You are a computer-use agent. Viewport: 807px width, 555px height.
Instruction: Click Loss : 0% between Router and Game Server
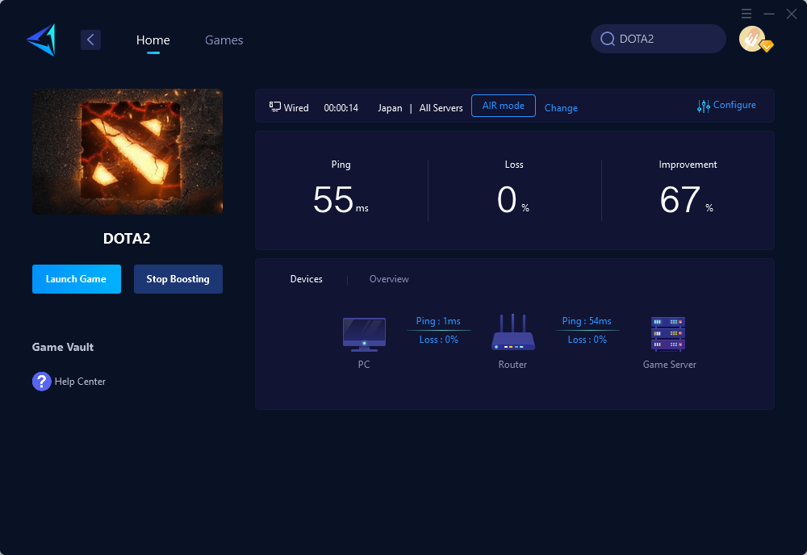(x=587, y=340)
